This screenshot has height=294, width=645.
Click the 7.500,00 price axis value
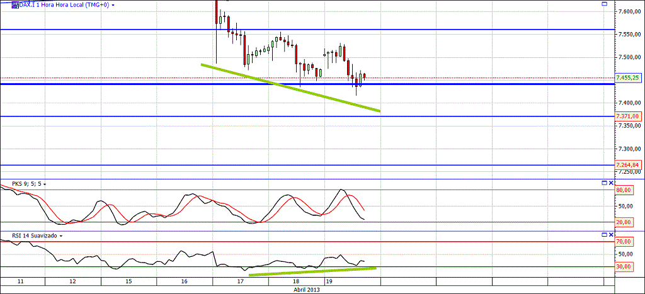tap(629, 57)
